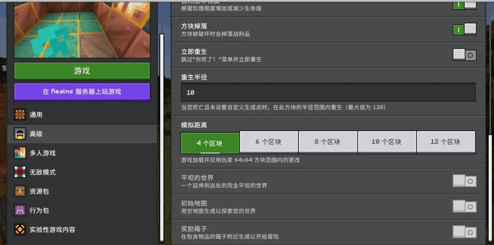
Task: Click the world preview thumbnail image
Action: point(82,29)
